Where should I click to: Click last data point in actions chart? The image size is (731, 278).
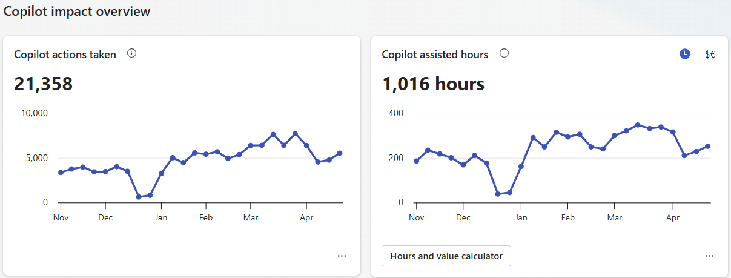coord(340,153)
